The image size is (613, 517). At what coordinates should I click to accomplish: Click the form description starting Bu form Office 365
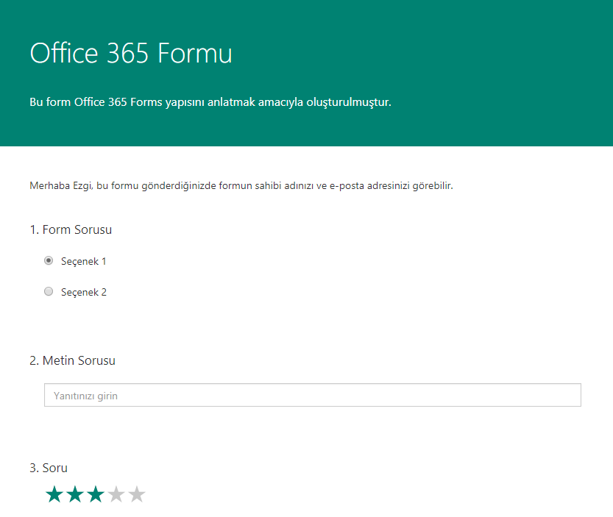[x=210, y=102]
